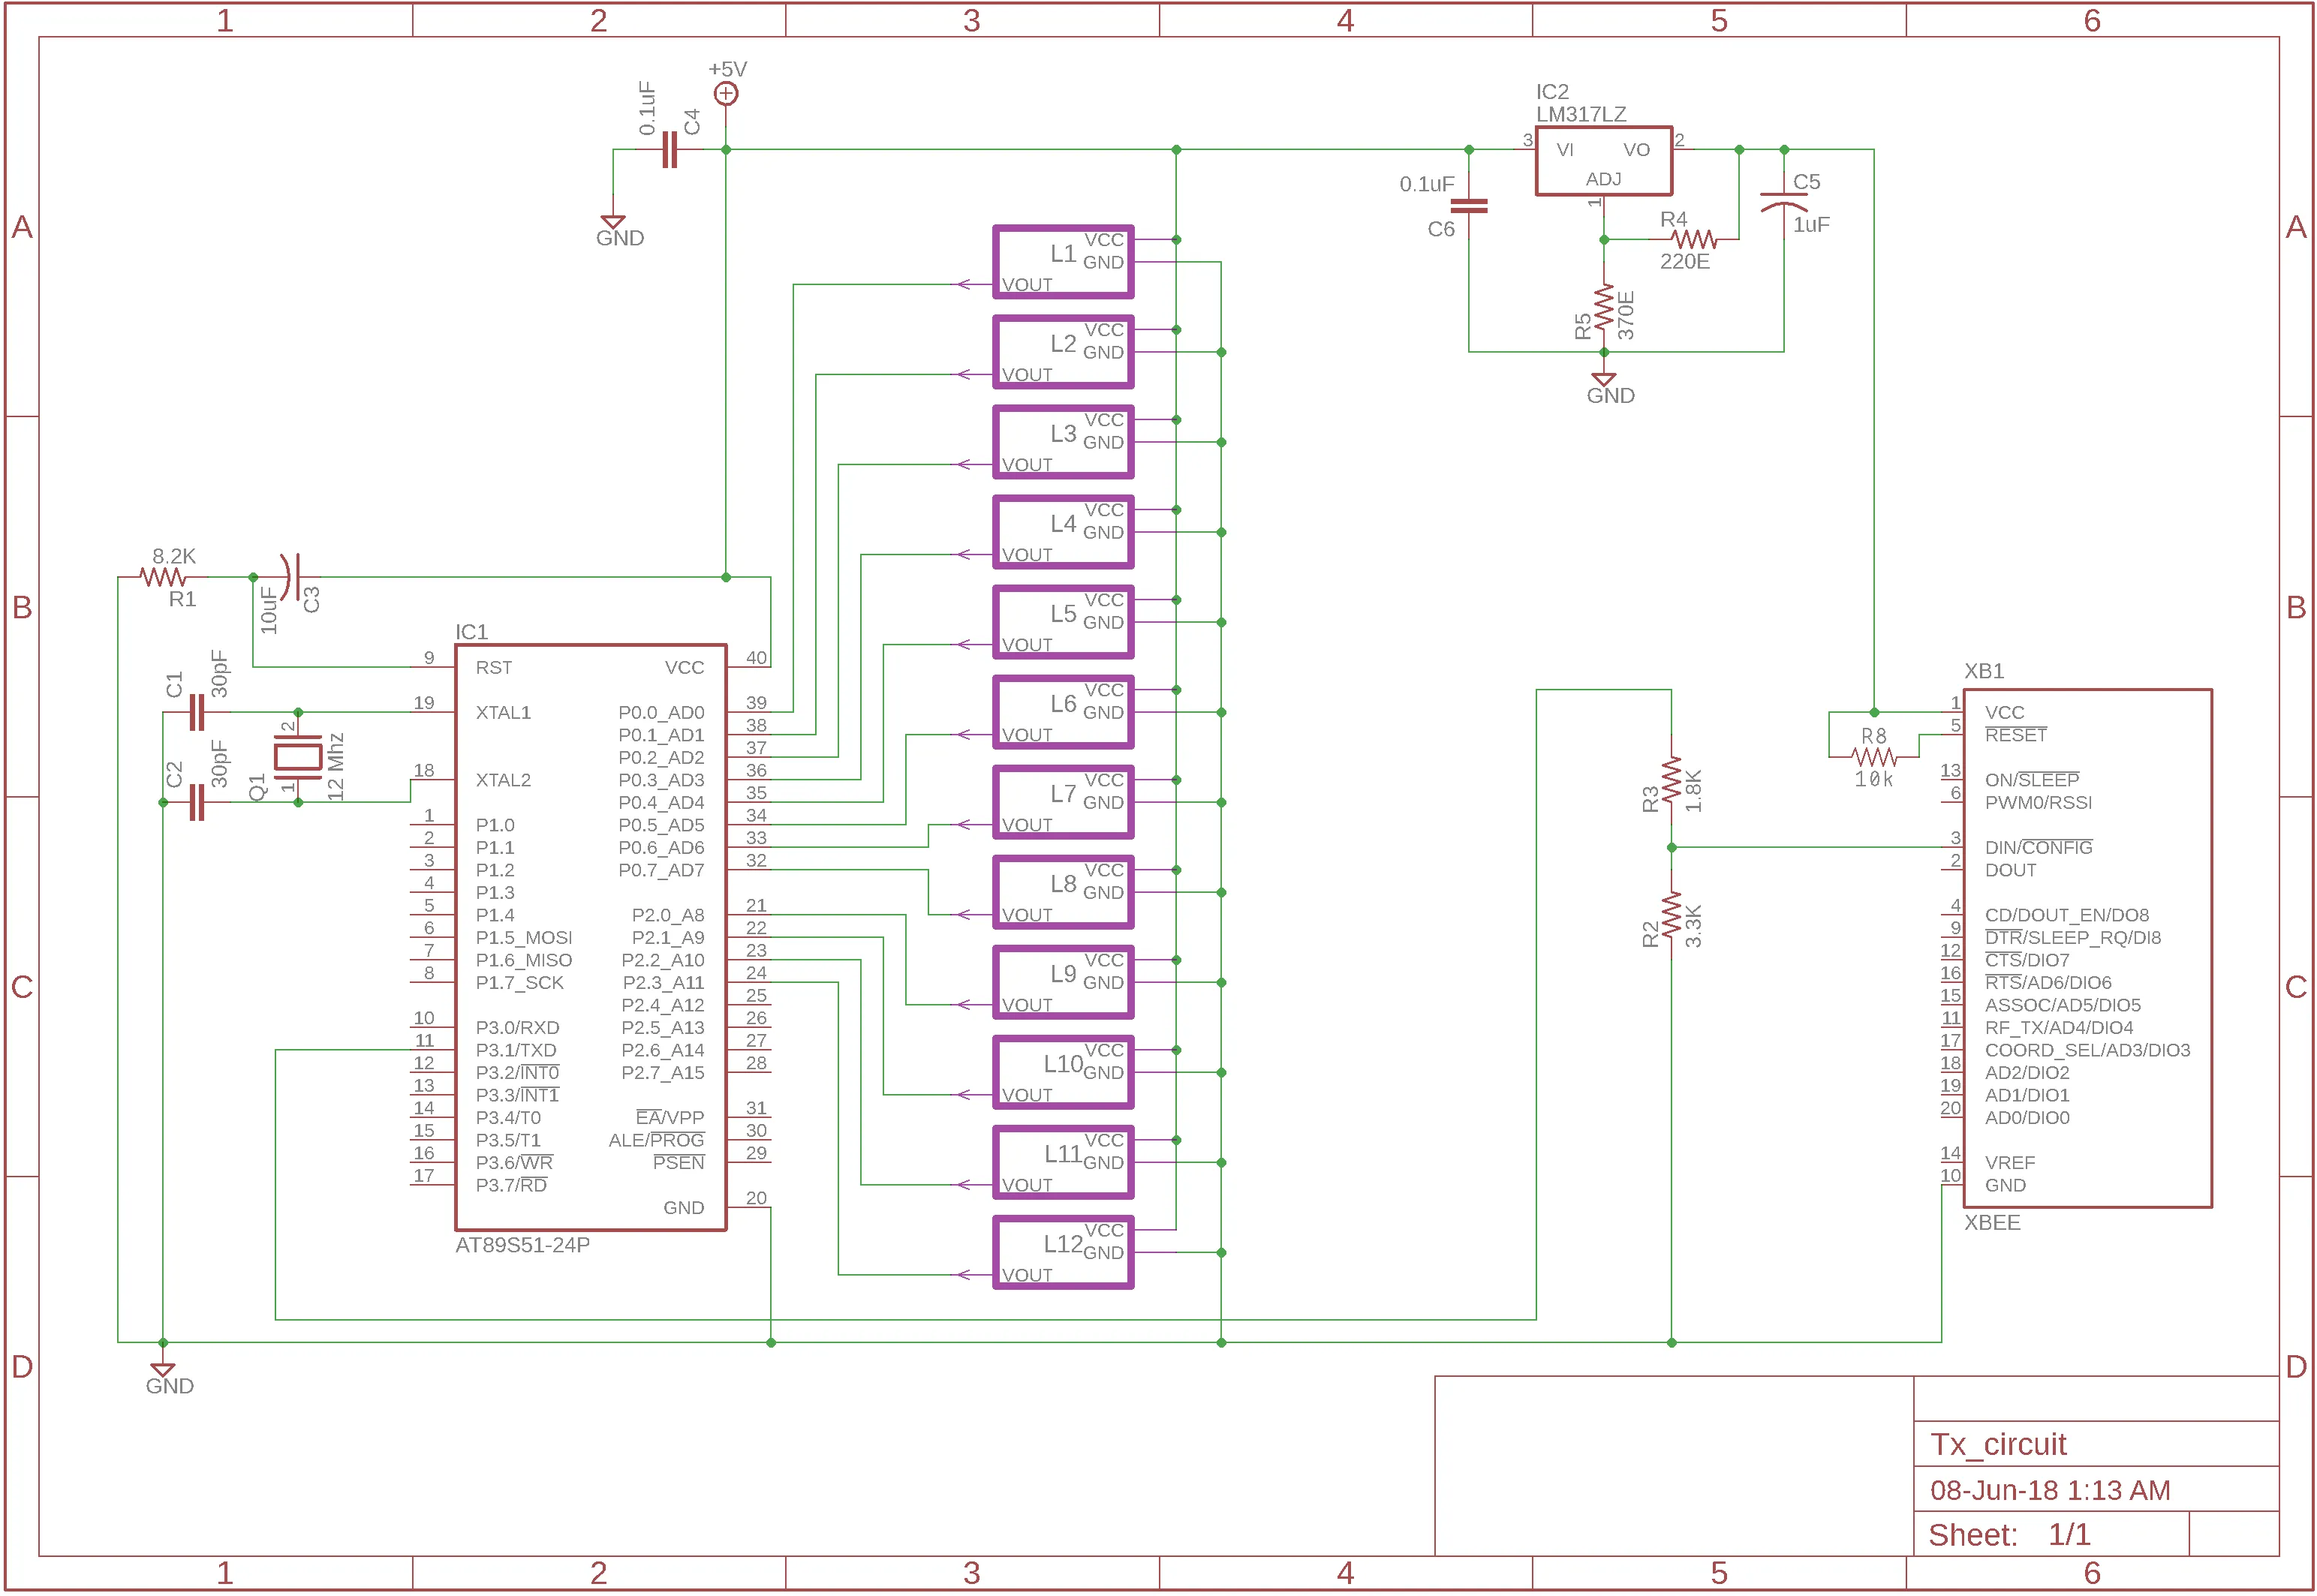Click the L1 sensor module block

pyautogui.click(x=1062, y=262)
